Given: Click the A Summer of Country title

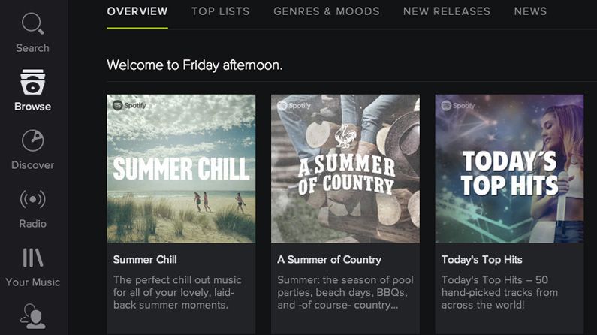Looking at the screenshot, I should tap(329, 260).
